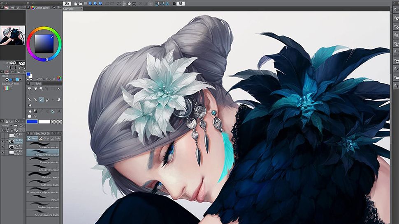399x224 pixels.
Task: Open the Effect layer color dropdown arrow
Action: tap(20, 80)
